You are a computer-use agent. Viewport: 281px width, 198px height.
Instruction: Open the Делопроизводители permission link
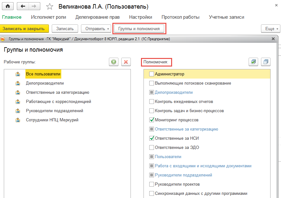pos(174,93)
